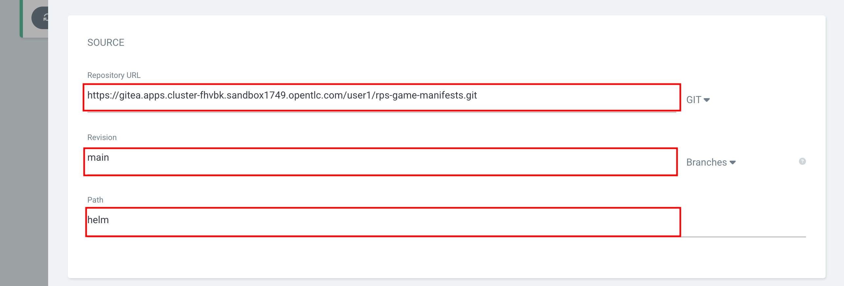Click the Revision field containing main
This screenshot has width=844, height=286.
point(380,162)
